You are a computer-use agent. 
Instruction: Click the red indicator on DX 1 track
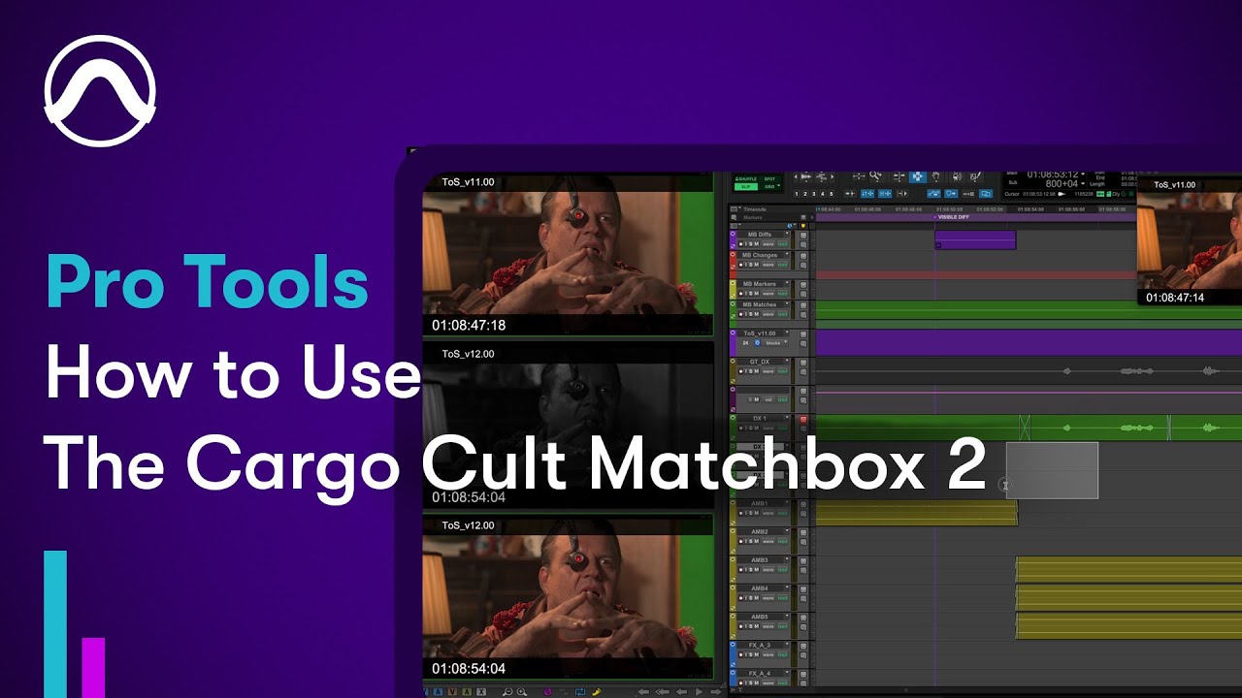click(x=802, y=419)
